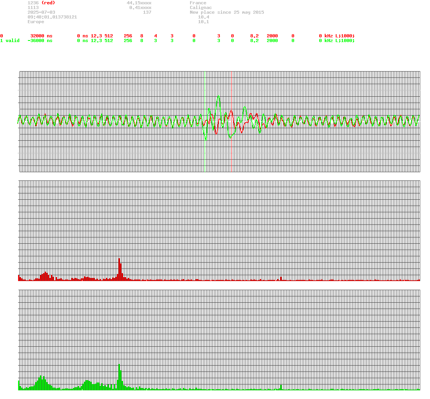Click the green vertical marker in waveform

tap(205, 121)
